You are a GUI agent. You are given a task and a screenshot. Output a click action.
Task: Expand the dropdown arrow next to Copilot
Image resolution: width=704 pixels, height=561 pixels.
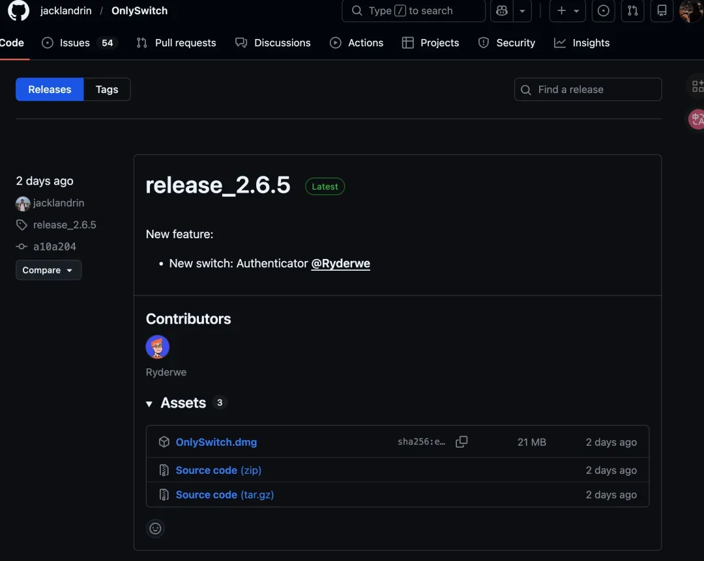(x=522, y=11)
